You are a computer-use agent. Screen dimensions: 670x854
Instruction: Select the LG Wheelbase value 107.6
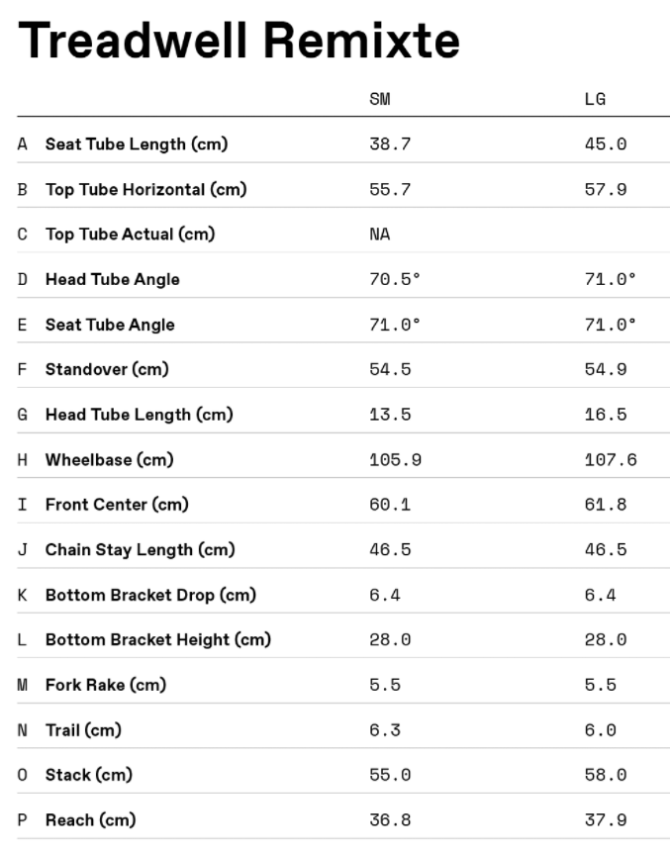click(x=611, y=460)
